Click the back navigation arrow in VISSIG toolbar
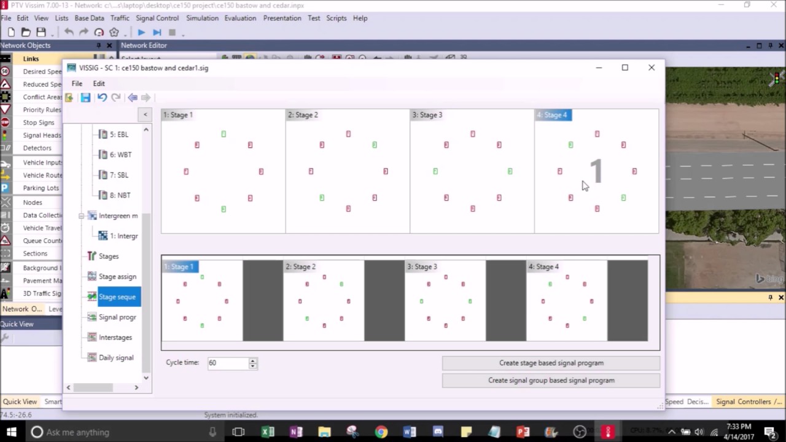The height and width of the screenshot is (442, 786). click(133, 98)
